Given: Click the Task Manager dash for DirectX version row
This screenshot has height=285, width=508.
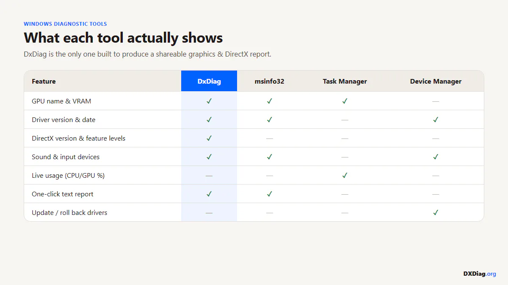Looking at the screenshot, I should (x=345, y=138).
